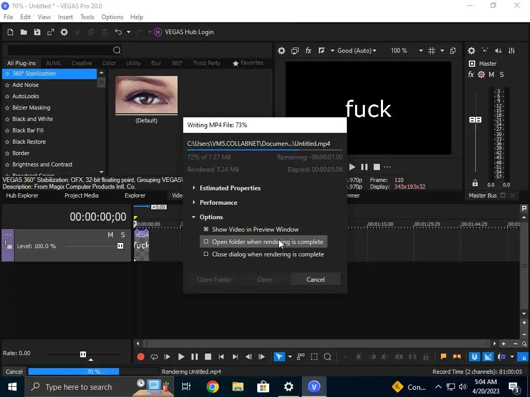
Task: Select the dashed-square Selection edit tool
Action: [x=314, y=357]
